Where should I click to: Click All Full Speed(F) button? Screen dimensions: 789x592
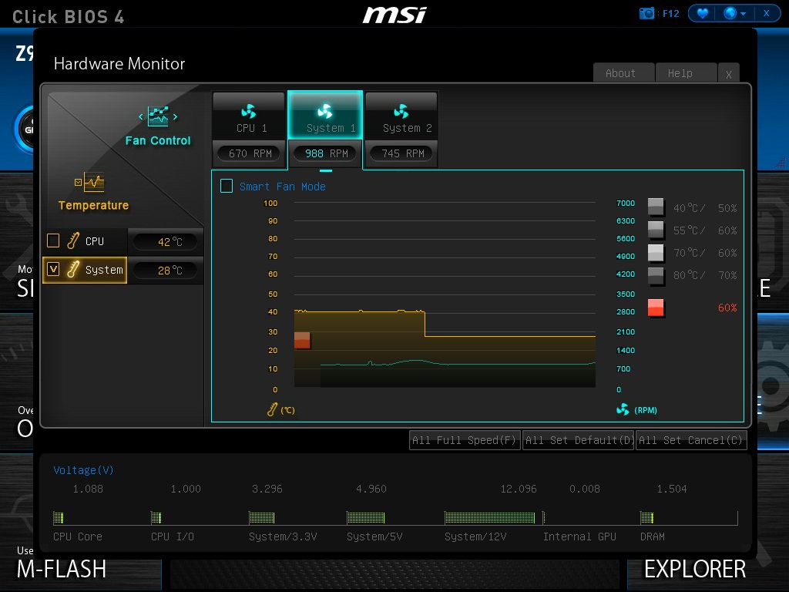pos(465,440)
